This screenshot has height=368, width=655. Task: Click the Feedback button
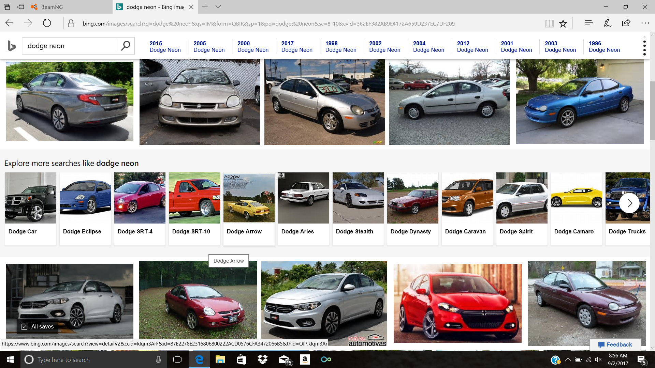tap(615, 344)
